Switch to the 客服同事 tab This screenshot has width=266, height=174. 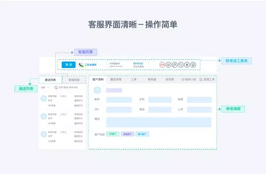[x=74, y=80]
